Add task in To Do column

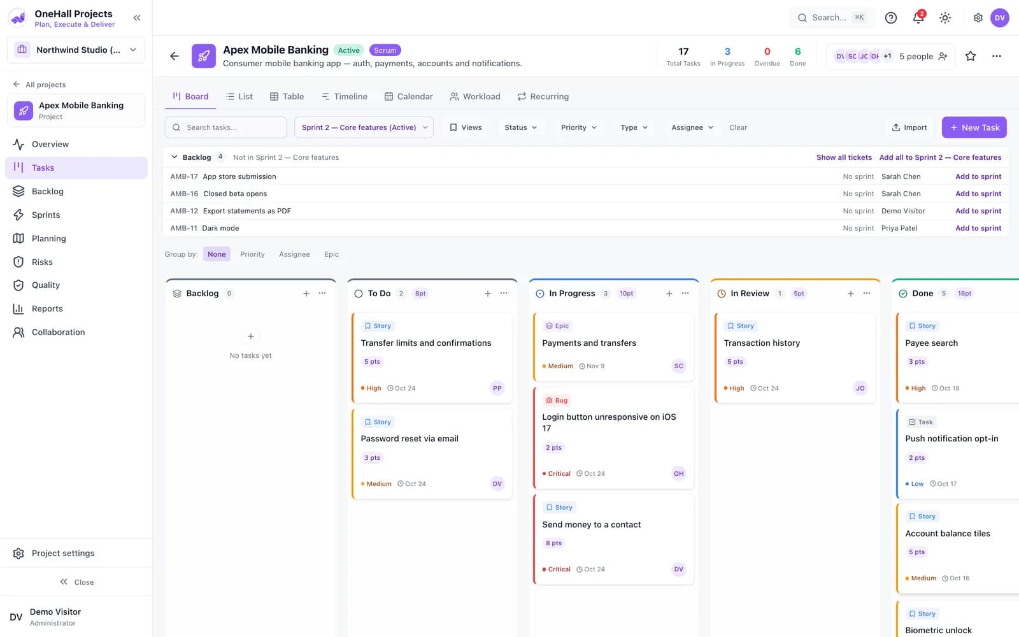pyautogui.click(x=488, y=294)
